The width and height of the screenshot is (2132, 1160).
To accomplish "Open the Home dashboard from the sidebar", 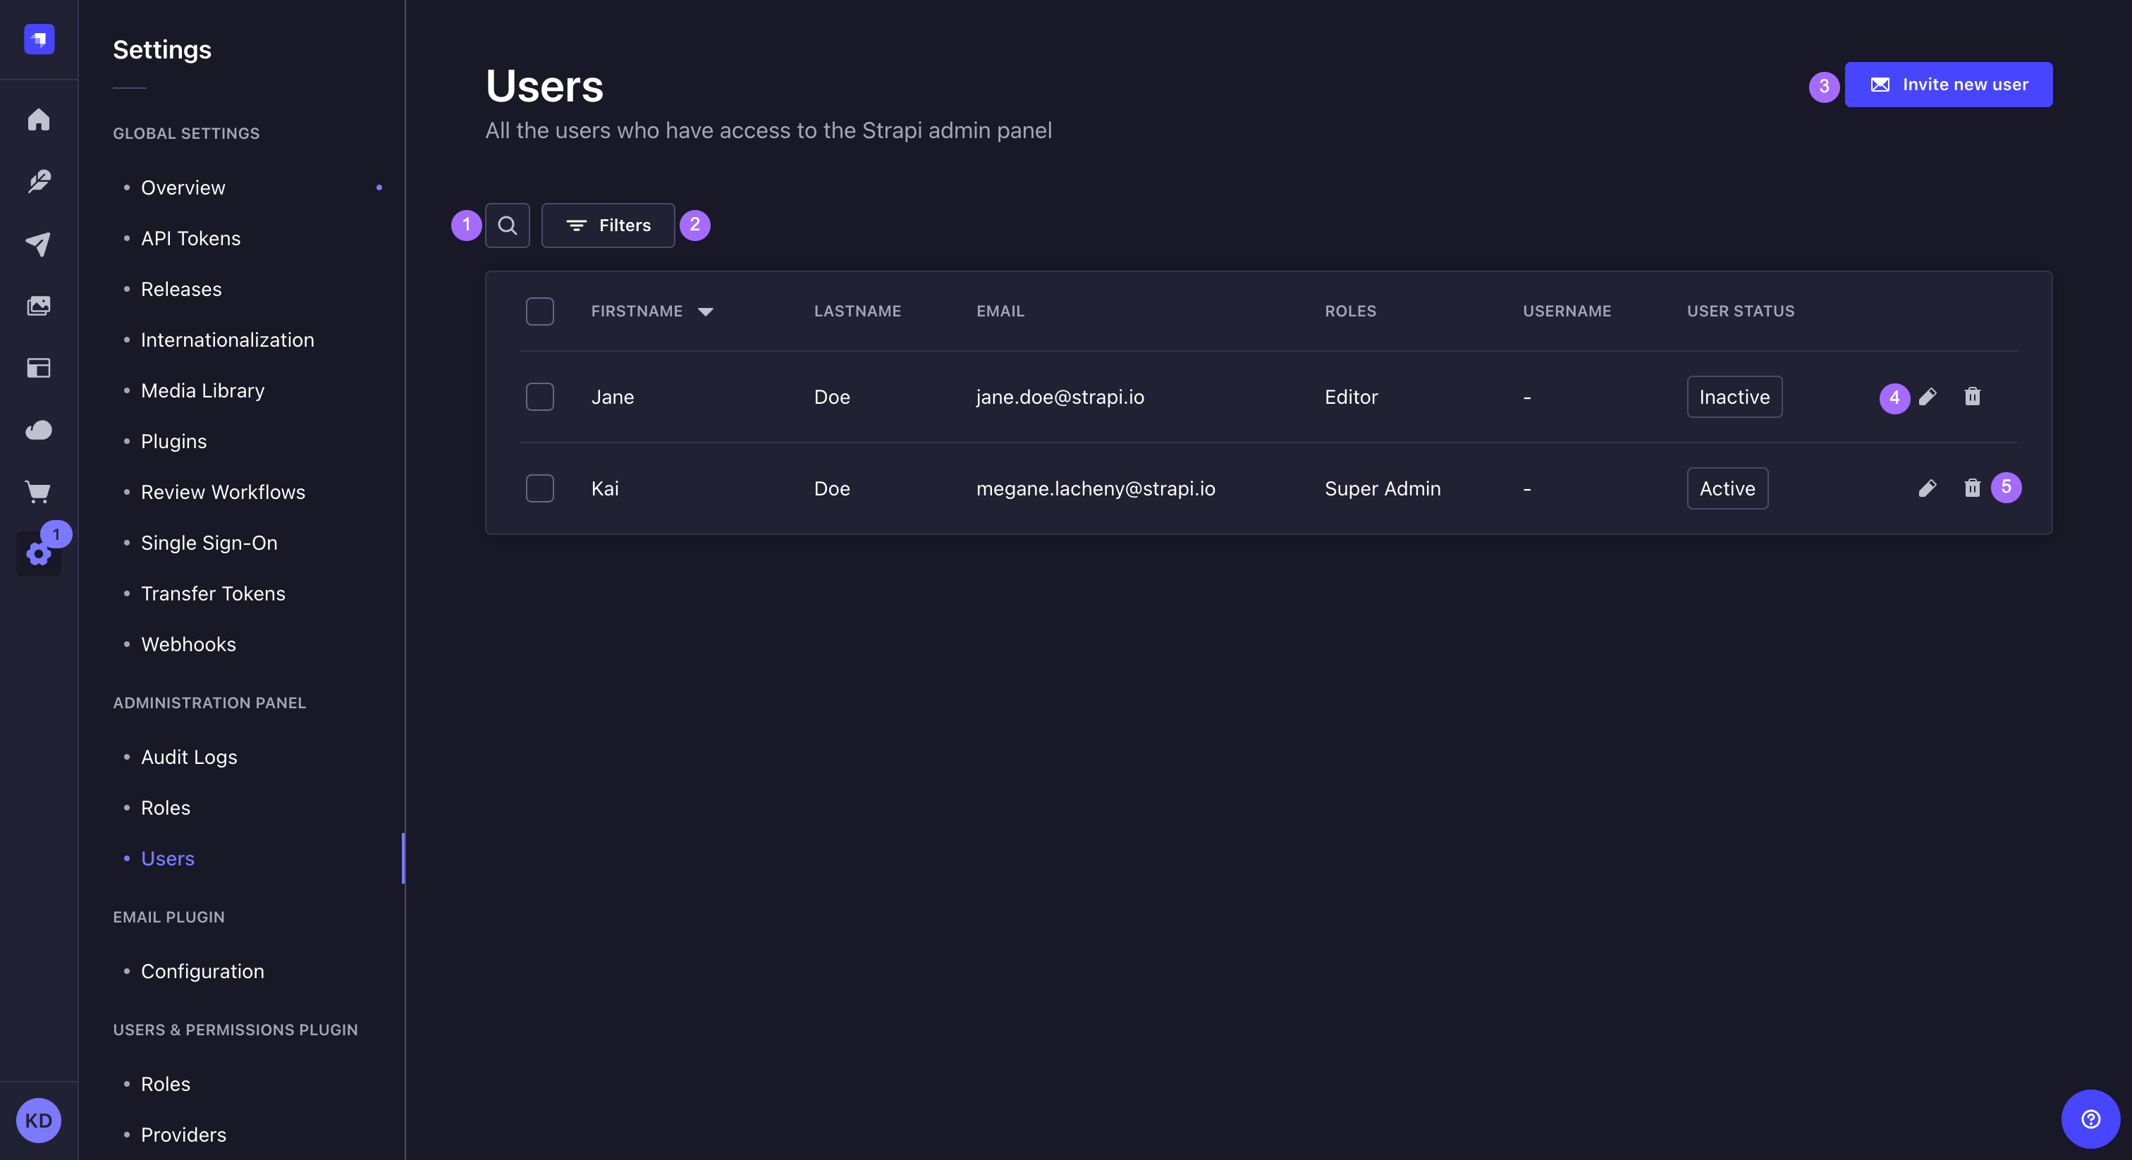I will (38, 120).
